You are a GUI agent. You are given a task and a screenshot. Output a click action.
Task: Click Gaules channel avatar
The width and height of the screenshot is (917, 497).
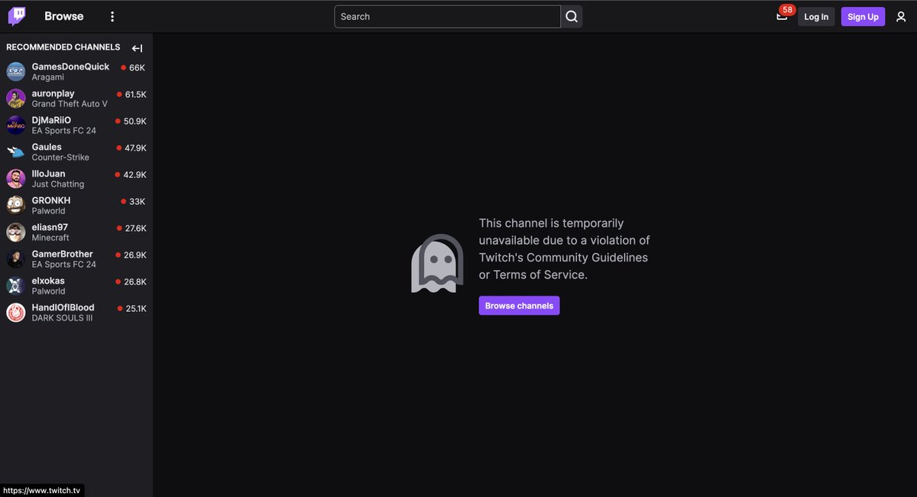point(16,152)
